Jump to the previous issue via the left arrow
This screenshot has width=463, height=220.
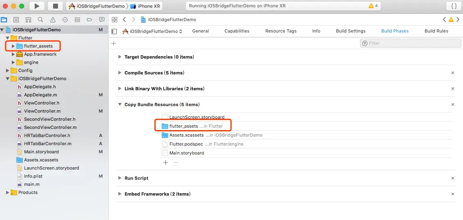point(444,20)
